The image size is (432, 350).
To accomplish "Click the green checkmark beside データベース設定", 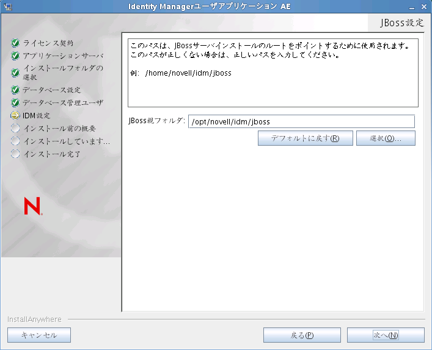I will [15, 90].
